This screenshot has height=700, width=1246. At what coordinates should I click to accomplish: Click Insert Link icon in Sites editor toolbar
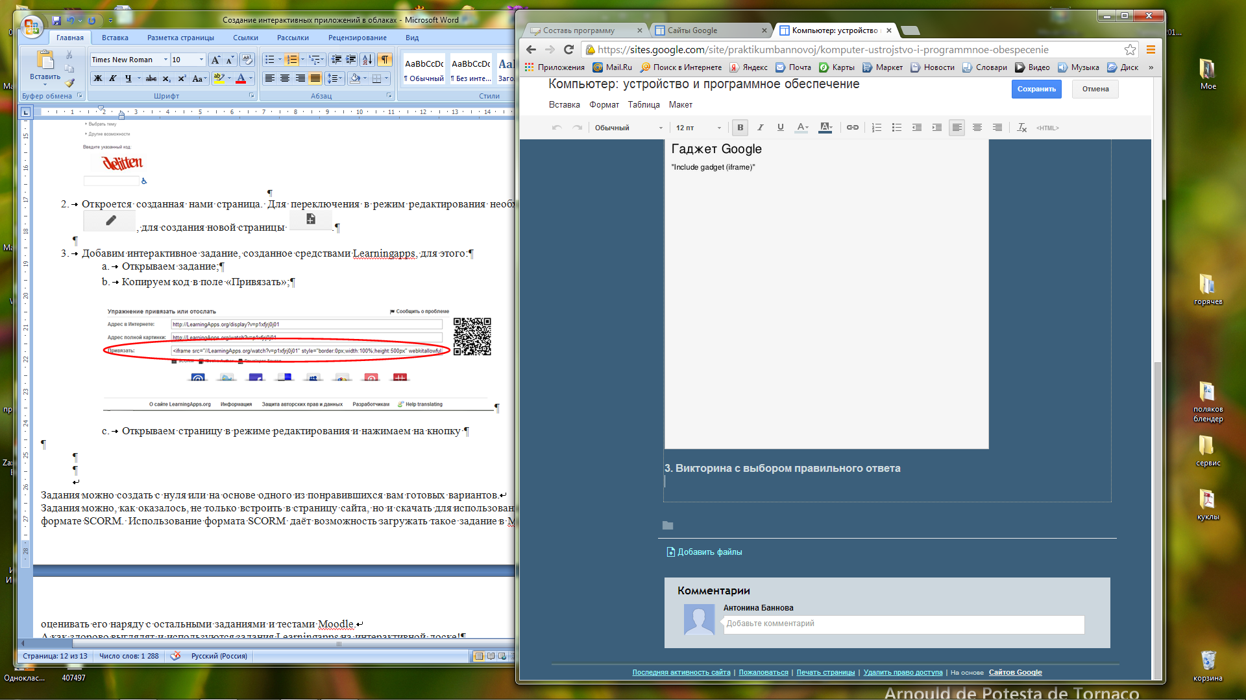853,128
